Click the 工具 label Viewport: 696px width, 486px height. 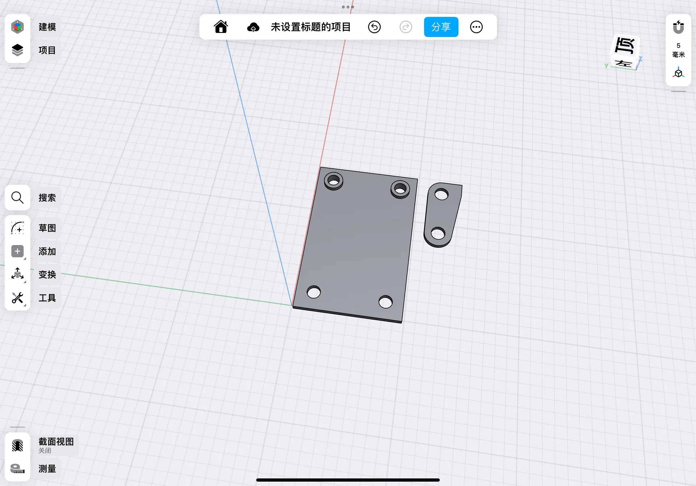coord(47,297)
